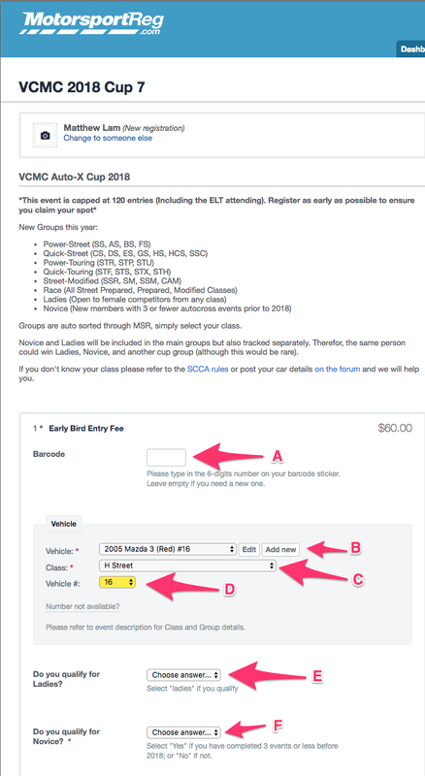The width and height of the screenshot is (425, 776).
Task: Click the $60.00 entry fee amount
Action: [395, 428]
